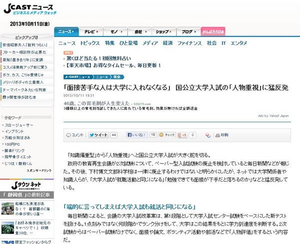Open the pink がんばろう日本 tab
The image size is (300, 244).
[x=213, y=31]
